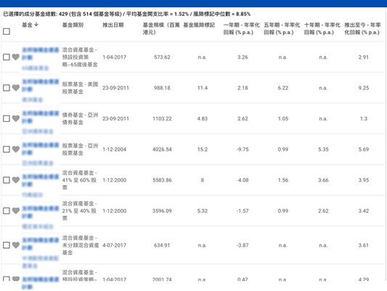This screenshot has height=291, width=387.
Task: Favorite the Asian bond fund with heart
Action: (16, 118)
